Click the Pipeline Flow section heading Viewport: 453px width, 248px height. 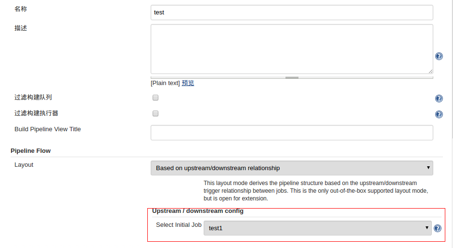(x=31, y=151)
